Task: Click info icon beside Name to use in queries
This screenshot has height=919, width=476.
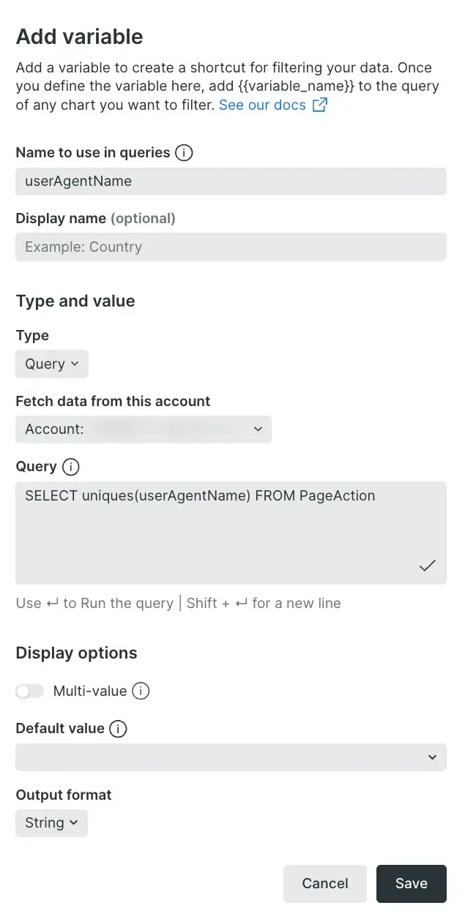Action: 185,153
